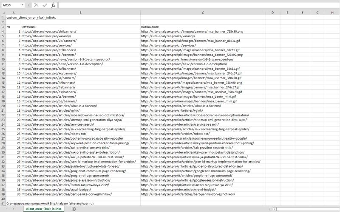Click source cell news/version-1-8-description/
Viewport: 340px width, 212px height.
(x=80, y=64)
